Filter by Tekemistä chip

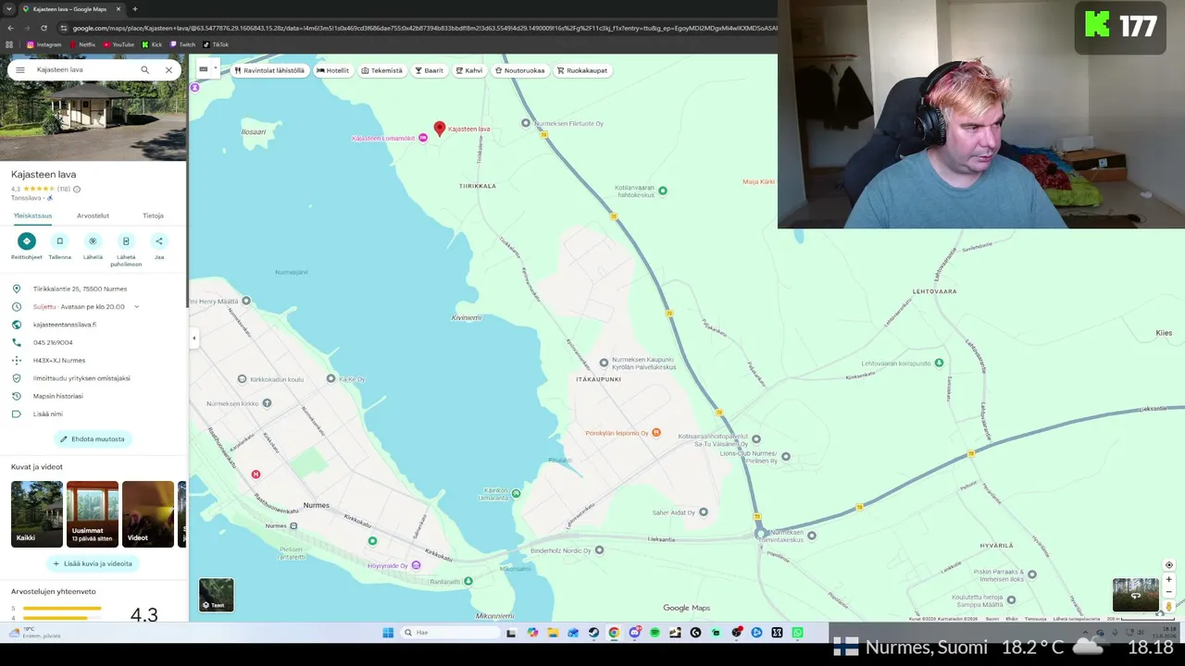382,70
